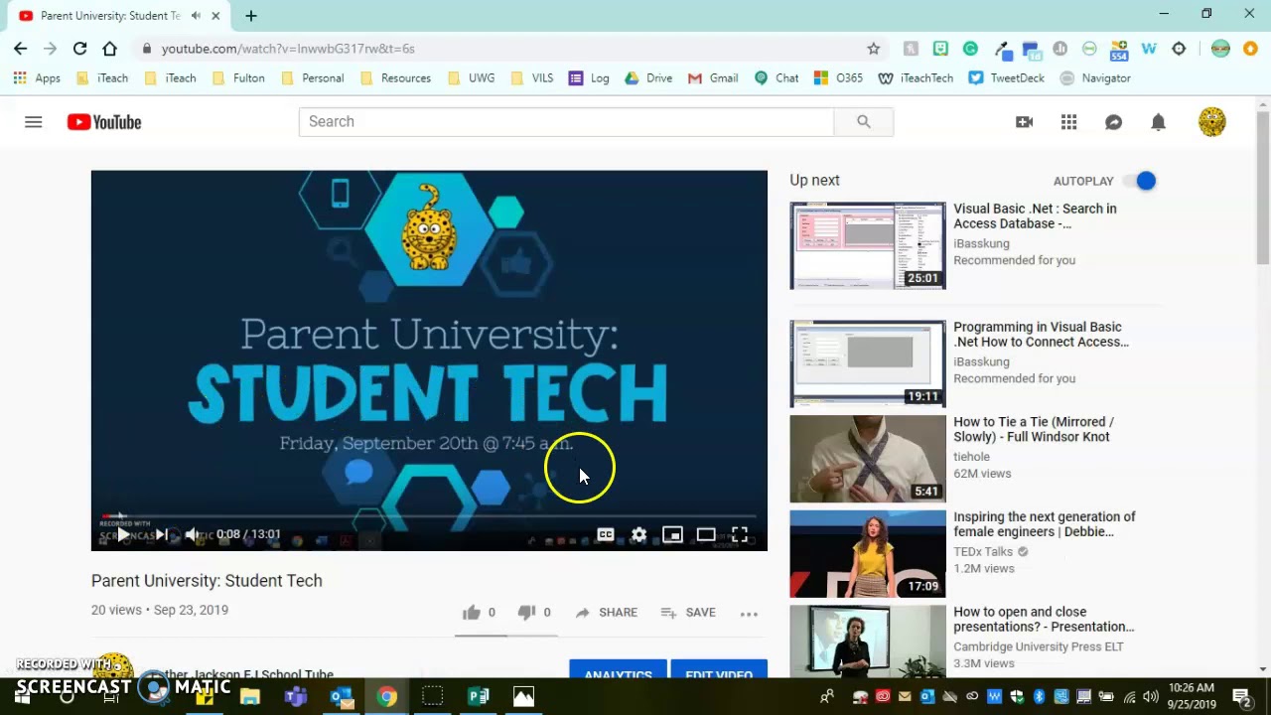This screenshot has width=1271, height=715.
Task: Click the video progress bar
Action: click(x=429, y=516)
